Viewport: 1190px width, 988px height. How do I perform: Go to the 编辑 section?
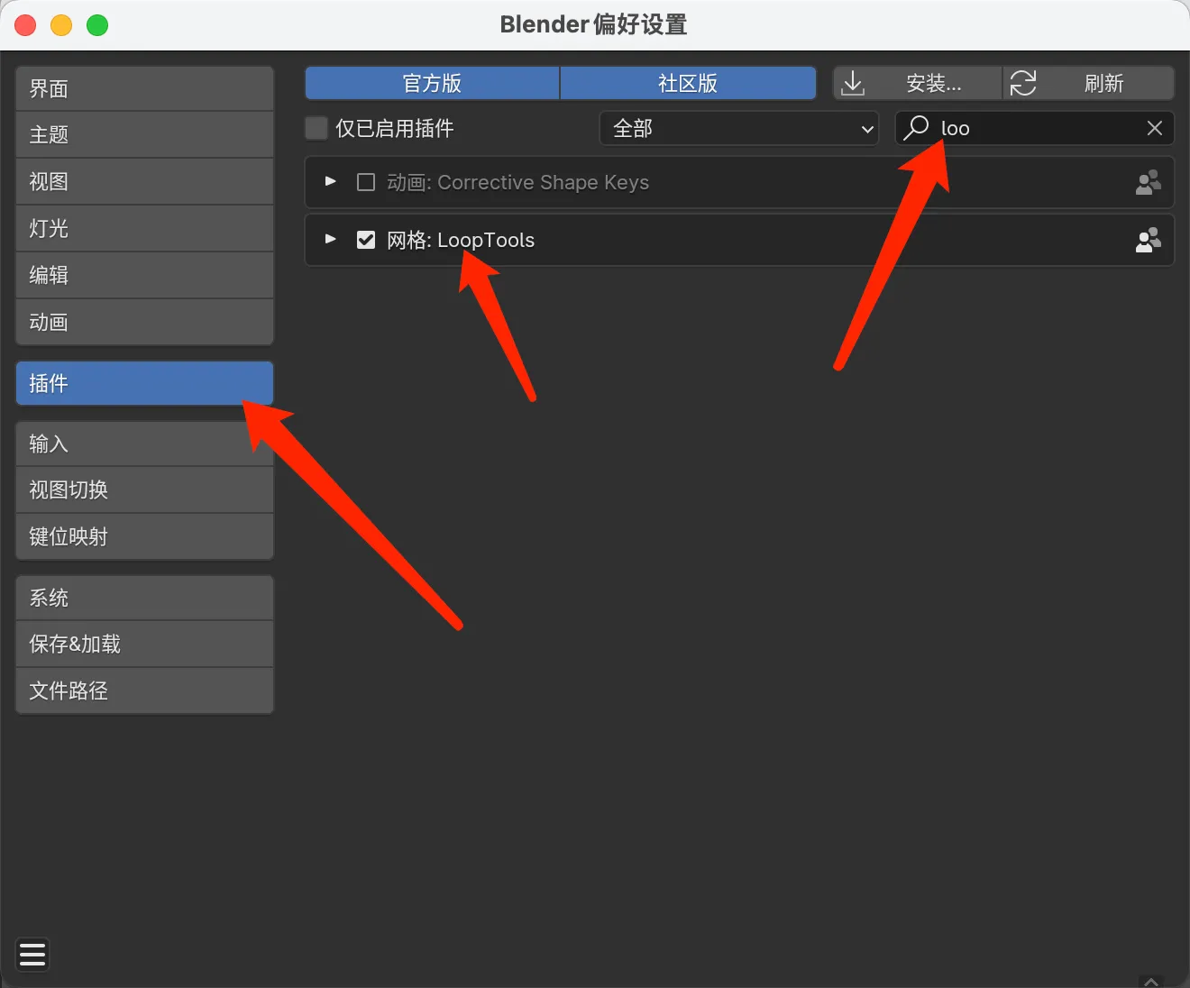[x=144, y=276]
